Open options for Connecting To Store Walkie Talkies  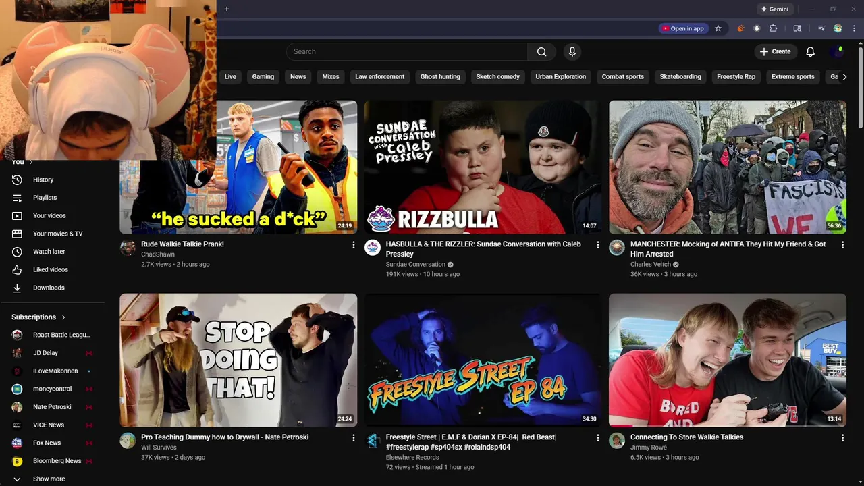coord(842,438)
